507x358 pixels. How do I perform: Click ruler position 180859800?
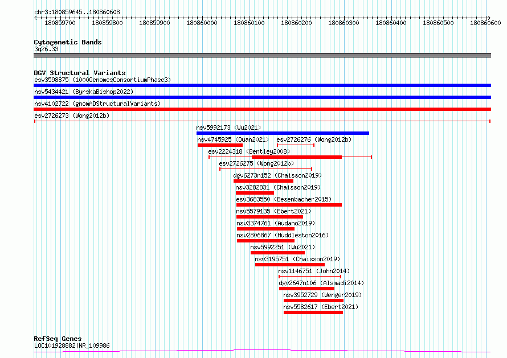107,23
